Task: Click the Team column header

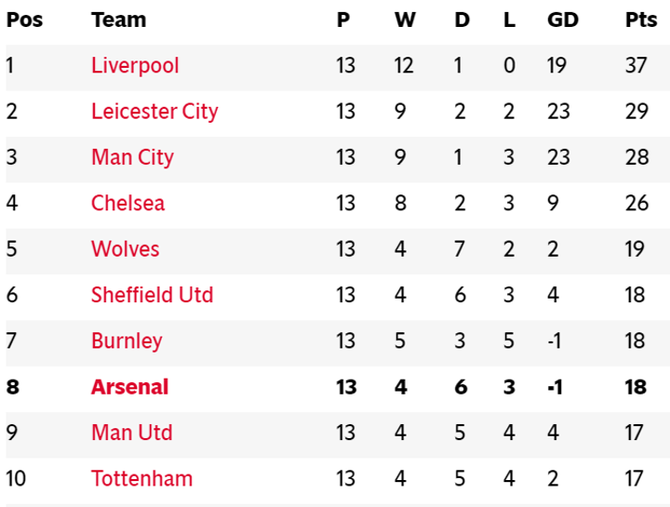Action: point(118,20)
